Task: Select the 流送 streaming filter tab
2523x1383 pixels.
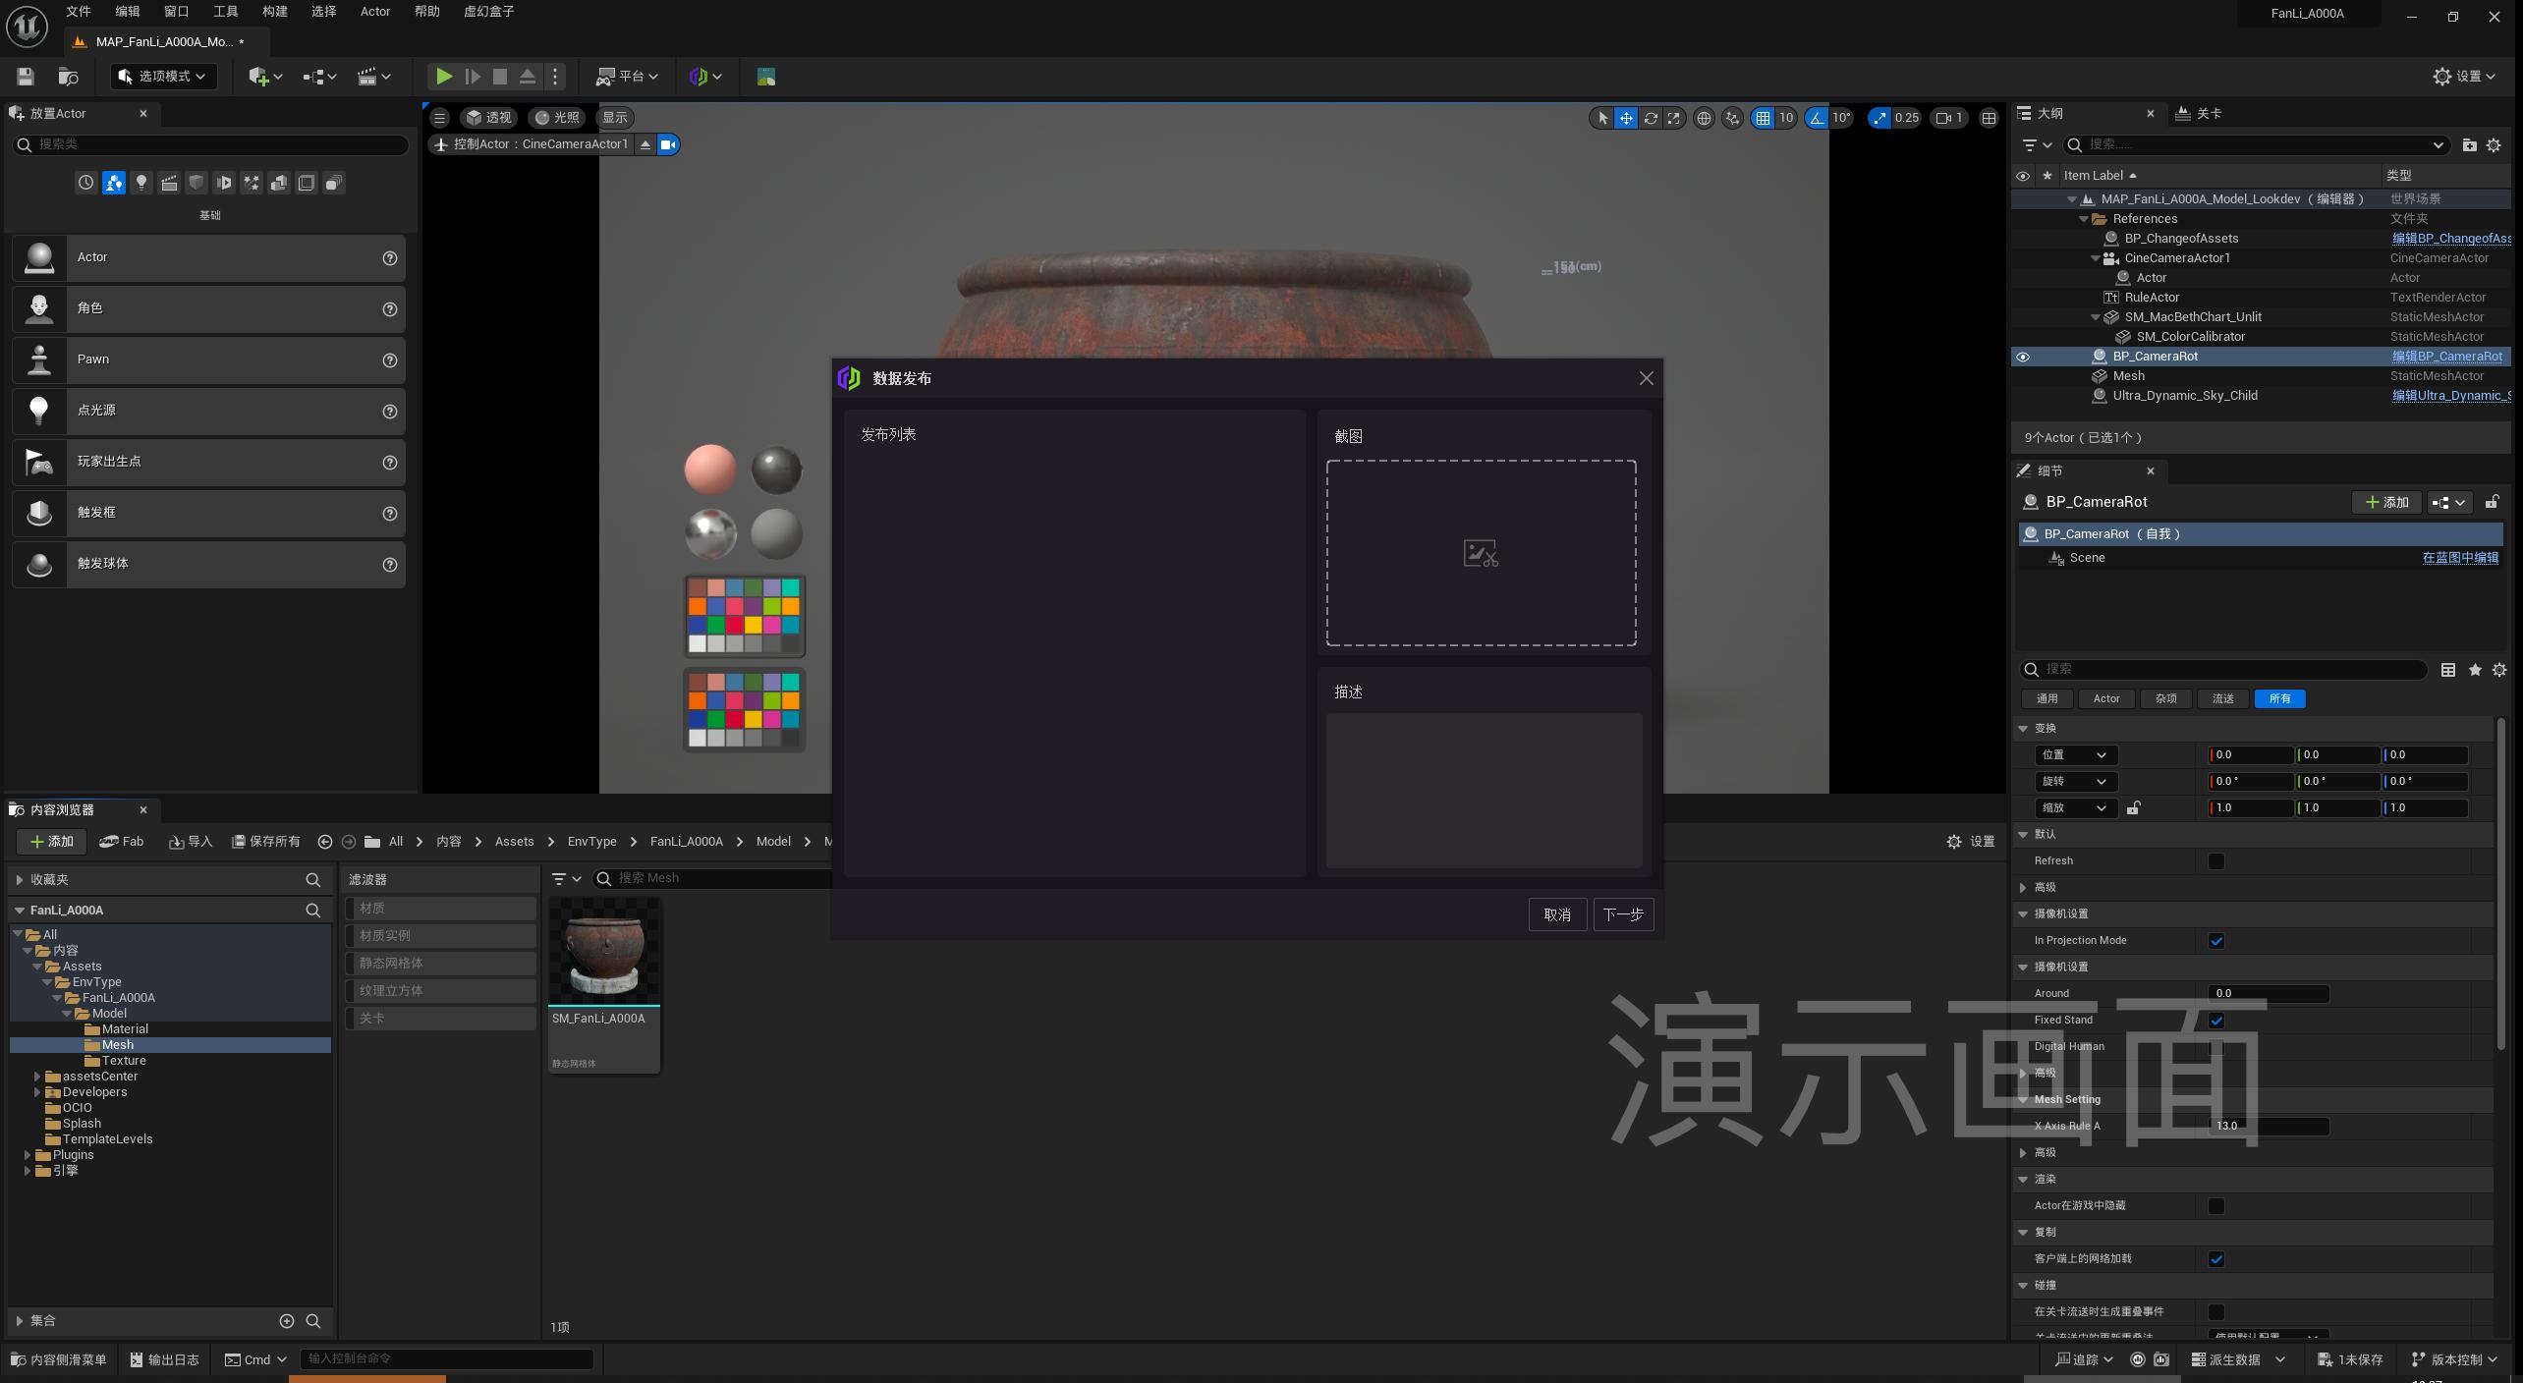Action: [x=2223, y=699]
